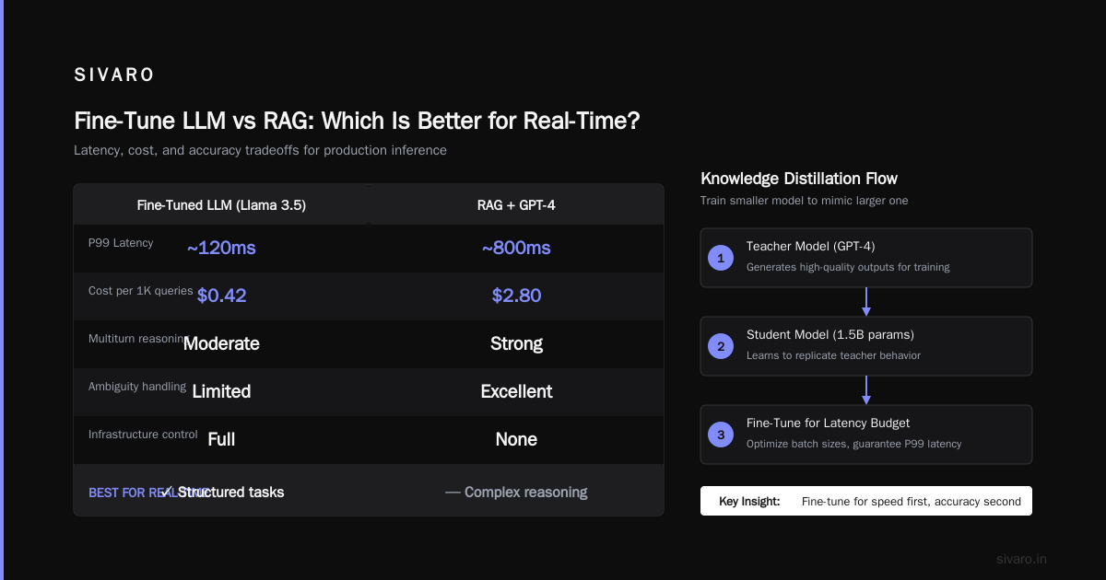The width and height of the screenshot is (1106, 580).
Task: Click the step 3 numbered circle icon
Action: coord(721,435)
